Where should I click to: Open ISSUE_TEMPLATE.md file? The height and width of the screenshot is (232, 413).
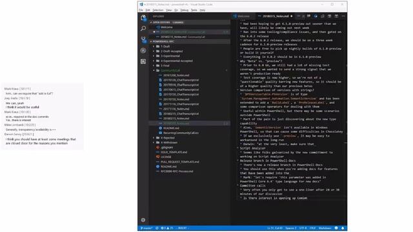point(190,152)
